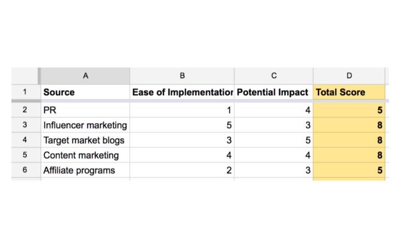Click the Ease of Implementation header cell
This screenshot has width=400, height=243.
pyautogui.click(x=182, y=92)
